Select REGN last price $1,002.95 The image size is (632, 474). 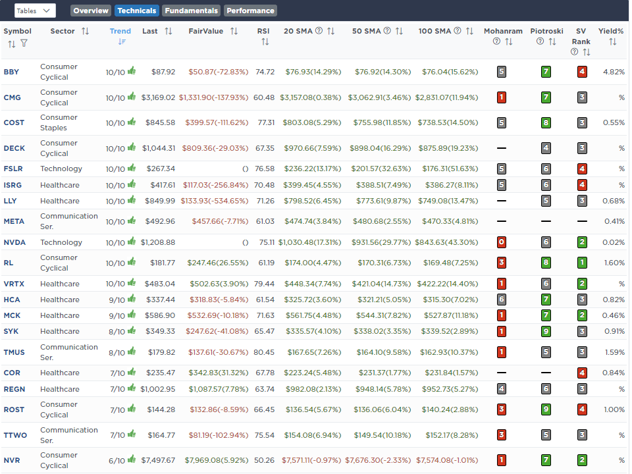(x=157, y=389)
